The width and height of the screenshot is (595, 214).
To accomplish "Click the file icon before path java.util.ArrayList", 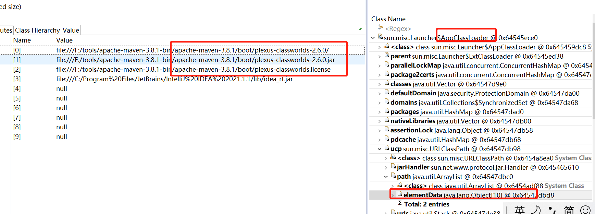I will (x=393, y=176).
